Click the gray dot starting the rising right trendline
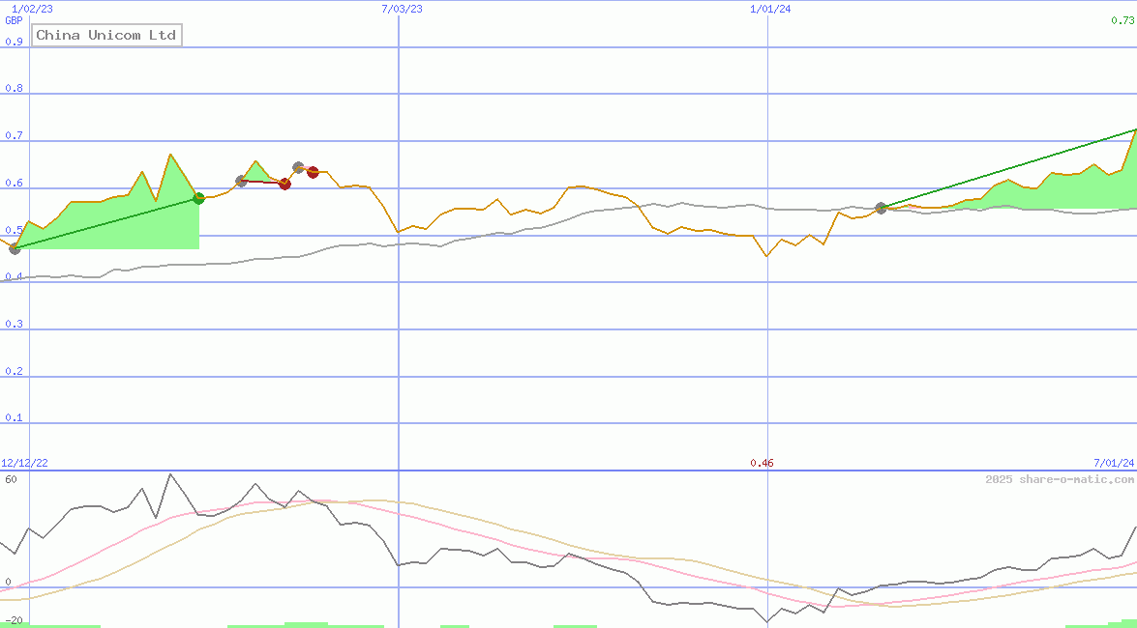 tap(881, 207)
